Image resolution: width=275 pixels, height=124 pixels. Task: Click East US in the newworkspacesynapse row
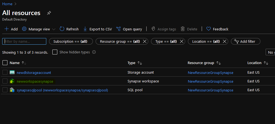pyautogui.click(x=254, y=81)
